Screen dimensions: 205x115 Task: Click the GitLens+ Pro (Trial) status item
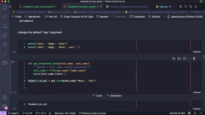65,113
